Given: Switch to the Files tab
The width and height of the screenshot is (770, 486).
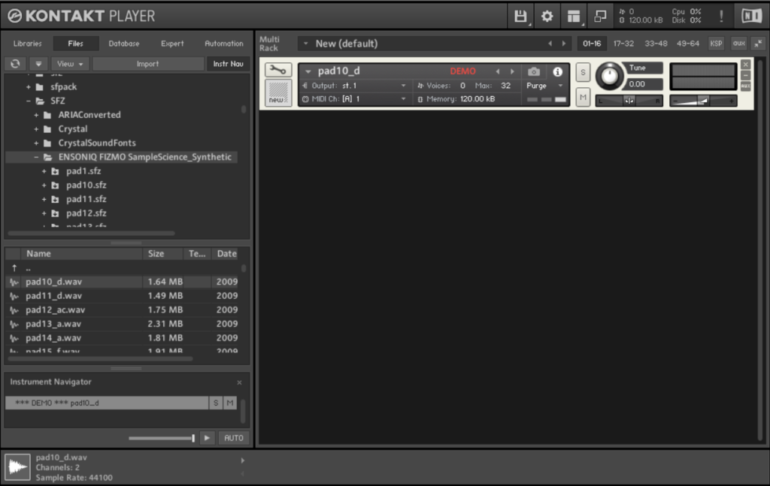Looking at the screenshot, I should (x=76, y=44).
